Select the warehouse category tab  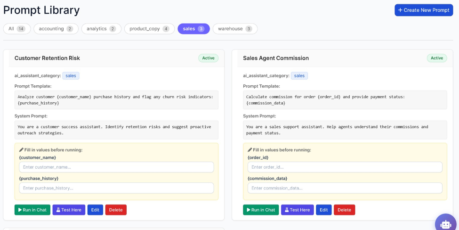click(235, 29)
